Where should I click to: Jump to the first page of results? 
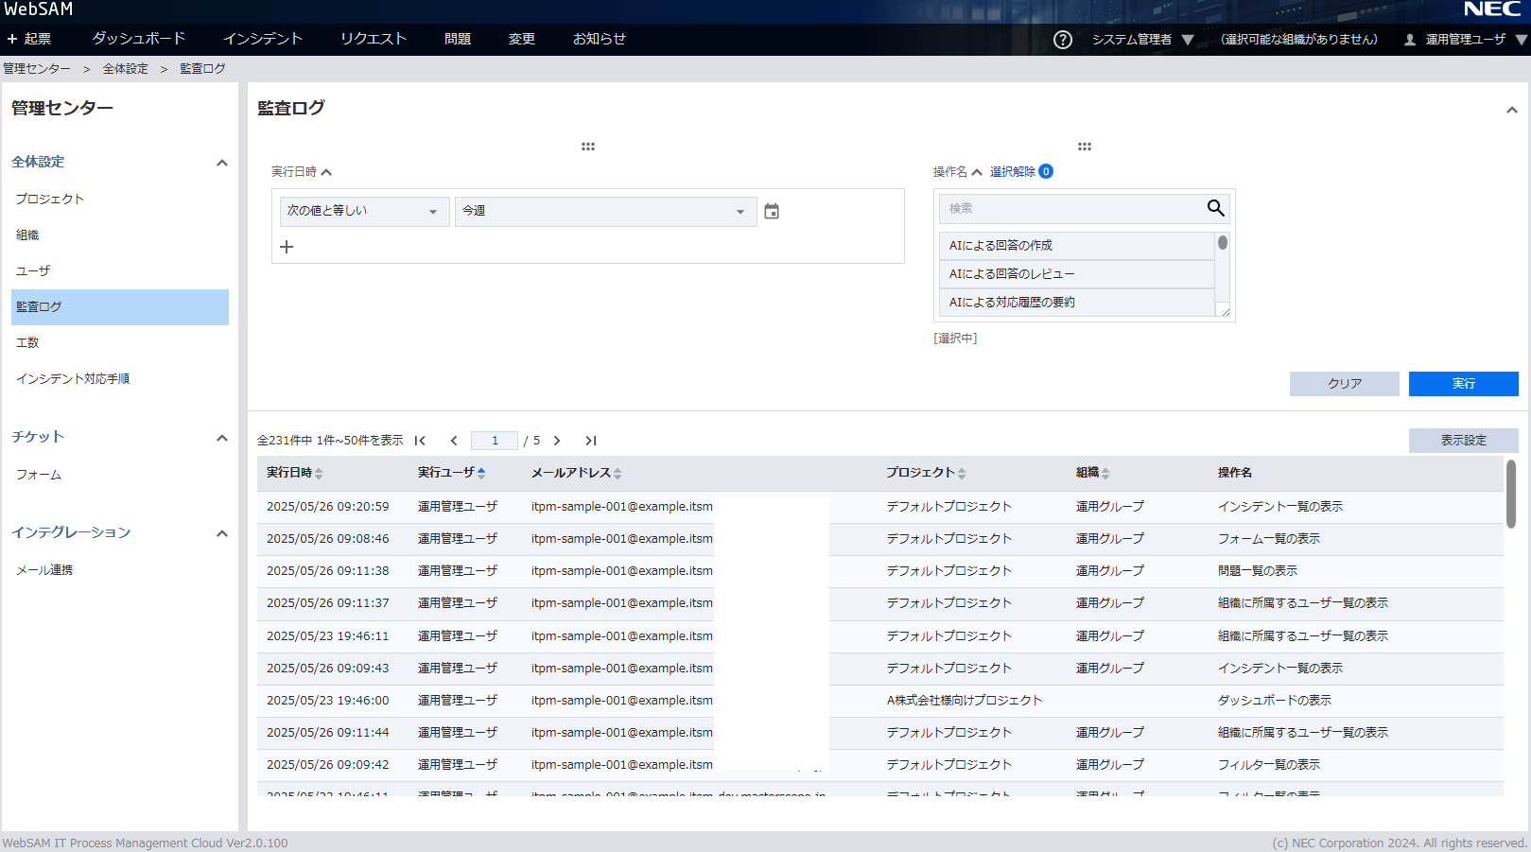pos(420,441)
